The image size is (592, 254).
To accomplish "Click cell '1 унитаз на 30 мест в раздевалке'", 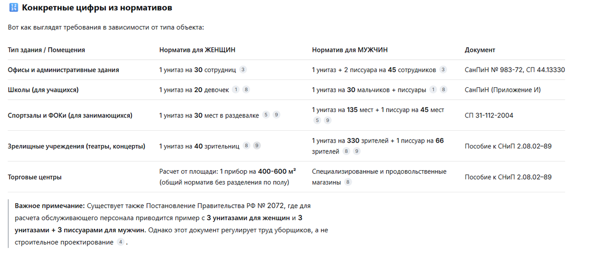I will tap(209, 115).
